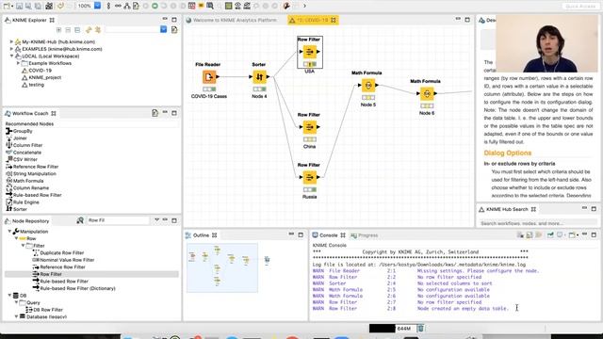This screenshot has width=603, height=339.
Task: Select GroupBy in Recommended Nodes
Action: (23, 131)
